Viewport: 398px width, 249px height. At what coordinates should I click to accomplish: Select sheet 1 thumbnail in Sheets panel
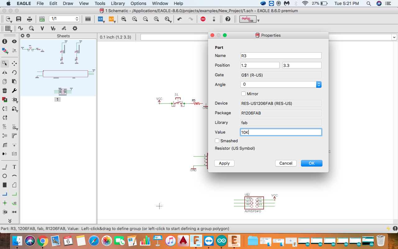click(58, 68)
